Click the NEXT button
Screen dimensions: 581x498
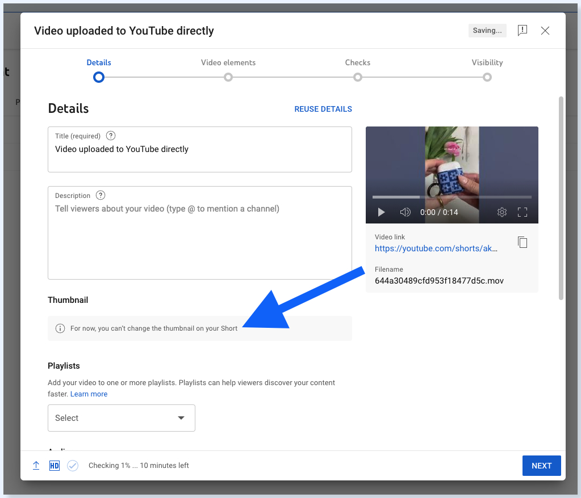click(541, 466)
